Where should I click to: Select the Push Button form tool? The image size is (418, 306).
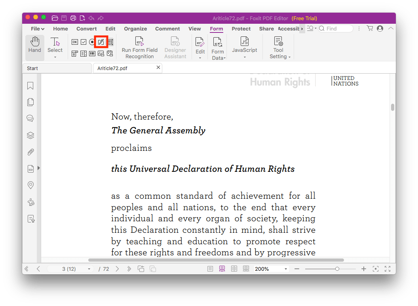pos(75,42)
